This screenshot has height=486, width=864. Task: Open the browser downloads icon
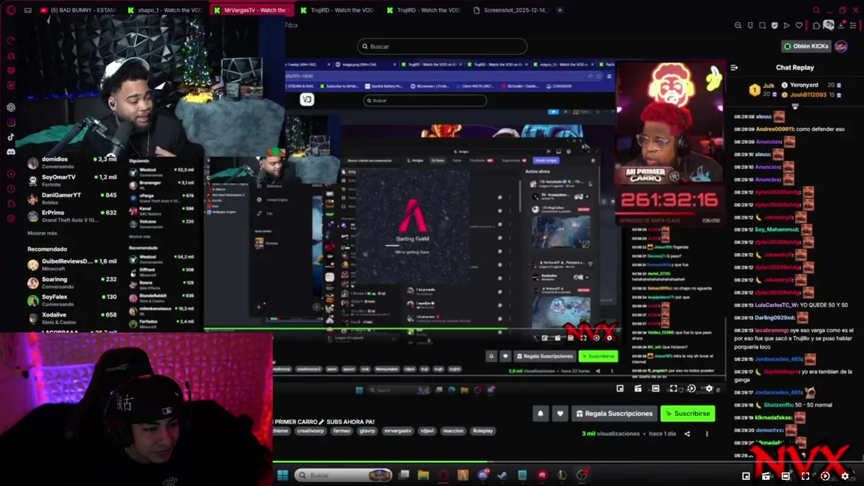point(840,26)
